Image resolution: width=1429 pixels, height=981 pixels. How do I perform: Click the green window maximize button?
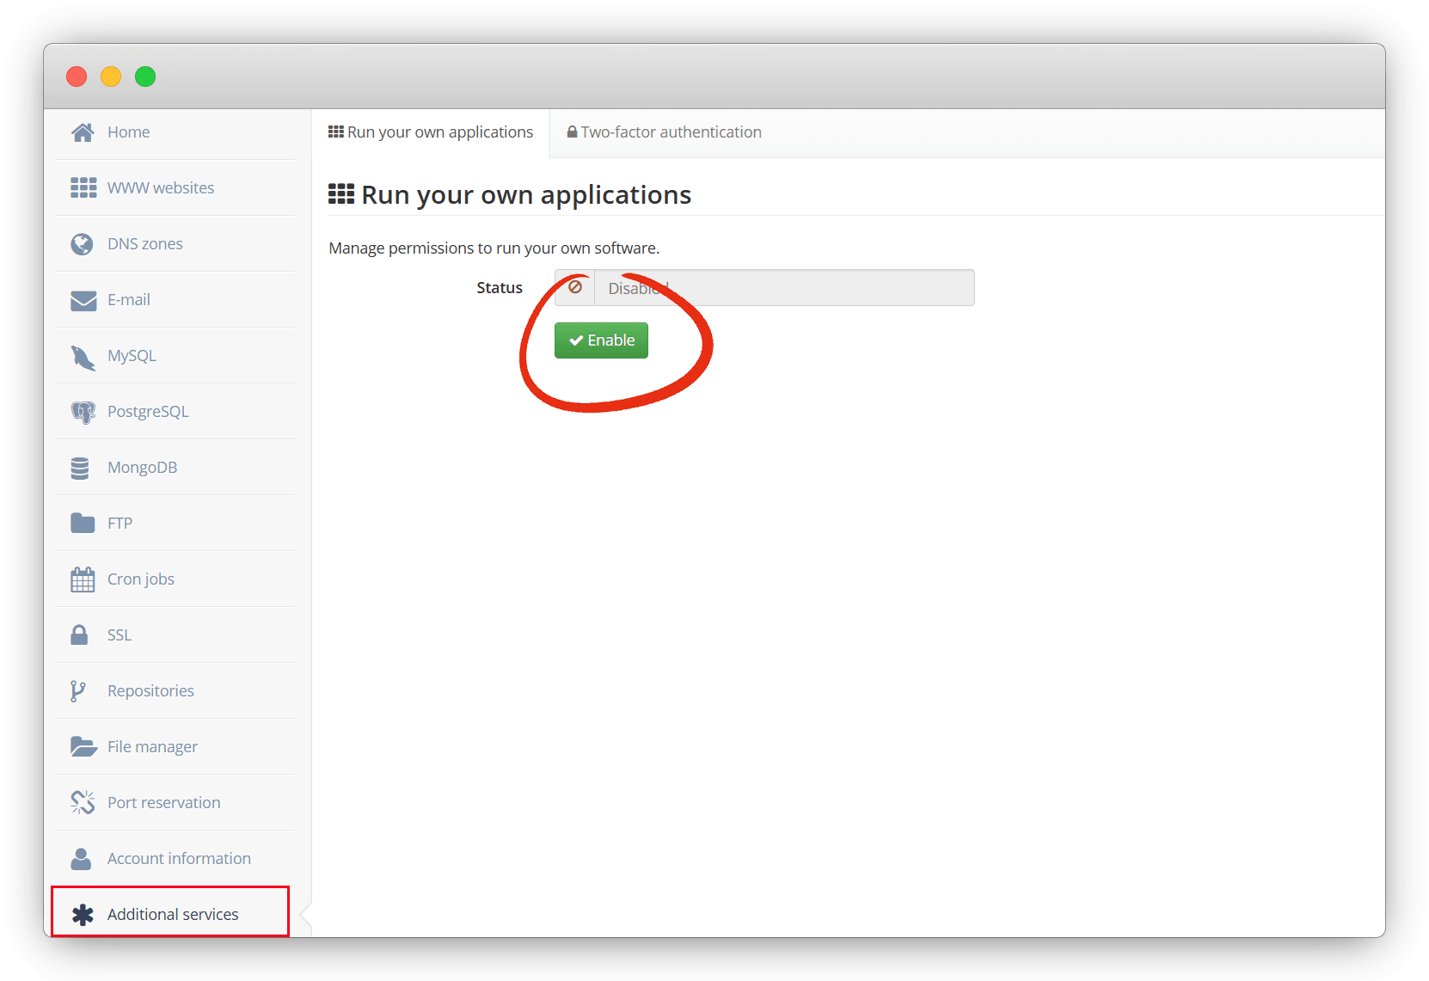(x=145, y=77)
